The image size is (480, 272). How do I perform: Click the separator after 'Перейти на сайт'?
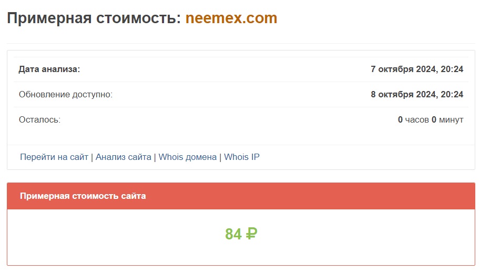click(x=92, y=157)
